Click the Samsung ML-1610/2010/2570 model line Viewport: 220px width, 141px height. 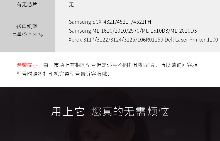[133, 31]
